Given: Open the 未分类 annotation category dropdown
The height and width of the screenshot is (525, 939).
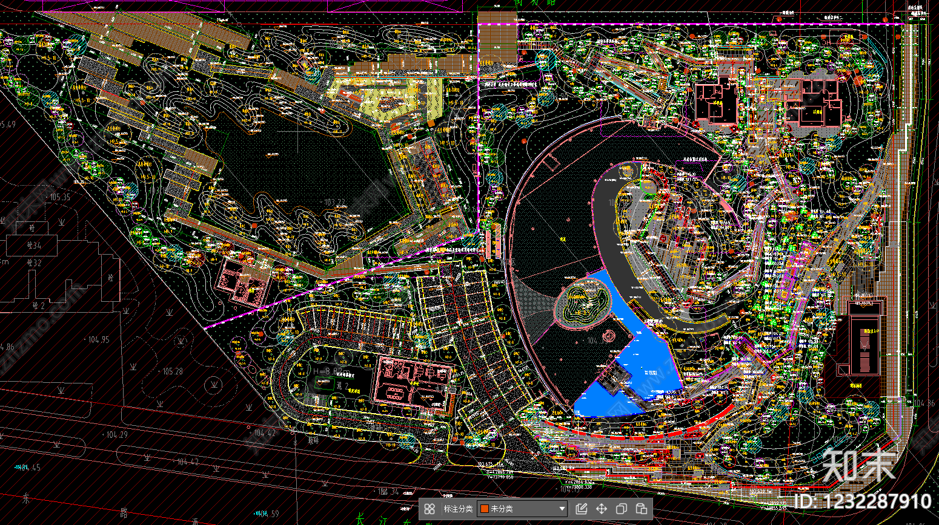Looking at the screenshot, I should (x=523, y=509).
